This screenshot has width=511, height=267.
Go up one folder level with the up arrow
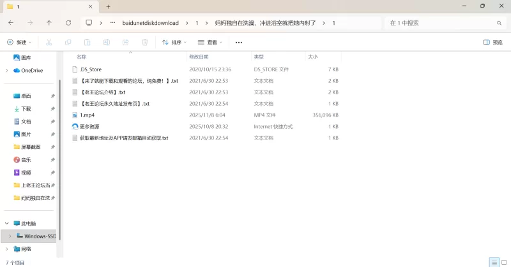click(49, 22)
